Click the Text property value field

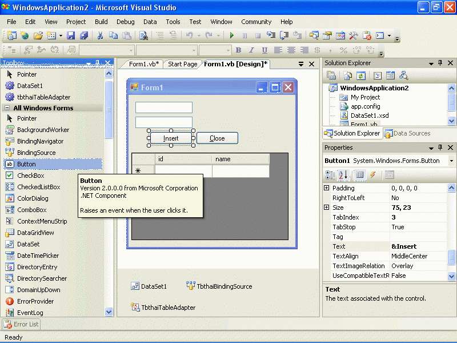(417, 246)
